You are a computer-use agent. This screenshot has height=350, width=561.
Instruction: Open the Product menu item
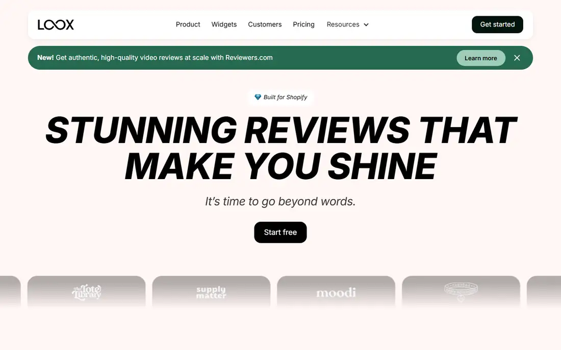pos(188,24)
